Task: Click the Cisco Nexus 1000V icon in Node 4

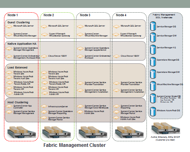Action: pos(116,57)
